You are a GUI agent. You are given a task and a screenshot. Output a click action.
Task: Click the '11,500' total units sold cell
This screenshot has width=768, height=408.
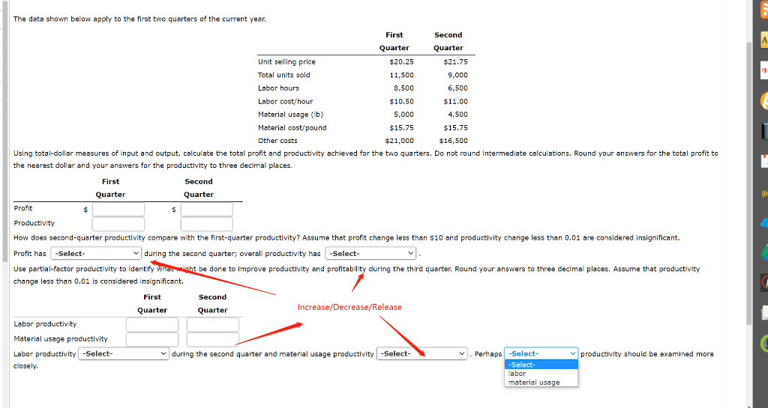pos(402,75)
